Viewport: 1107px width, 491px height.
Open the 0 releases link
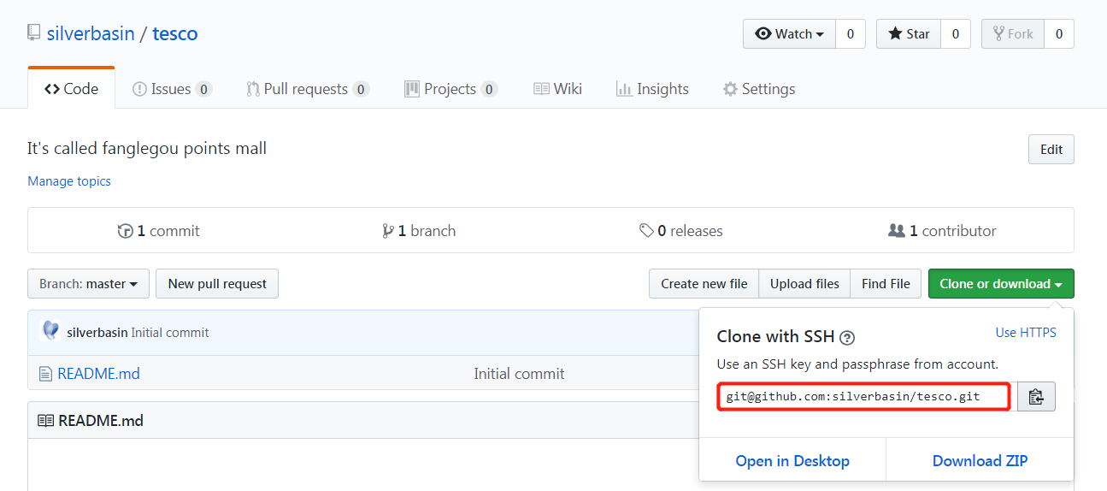pos(680,231)
